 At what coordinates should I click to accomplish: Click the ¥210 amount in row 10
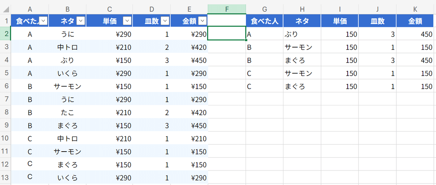(x=189, y=138)
